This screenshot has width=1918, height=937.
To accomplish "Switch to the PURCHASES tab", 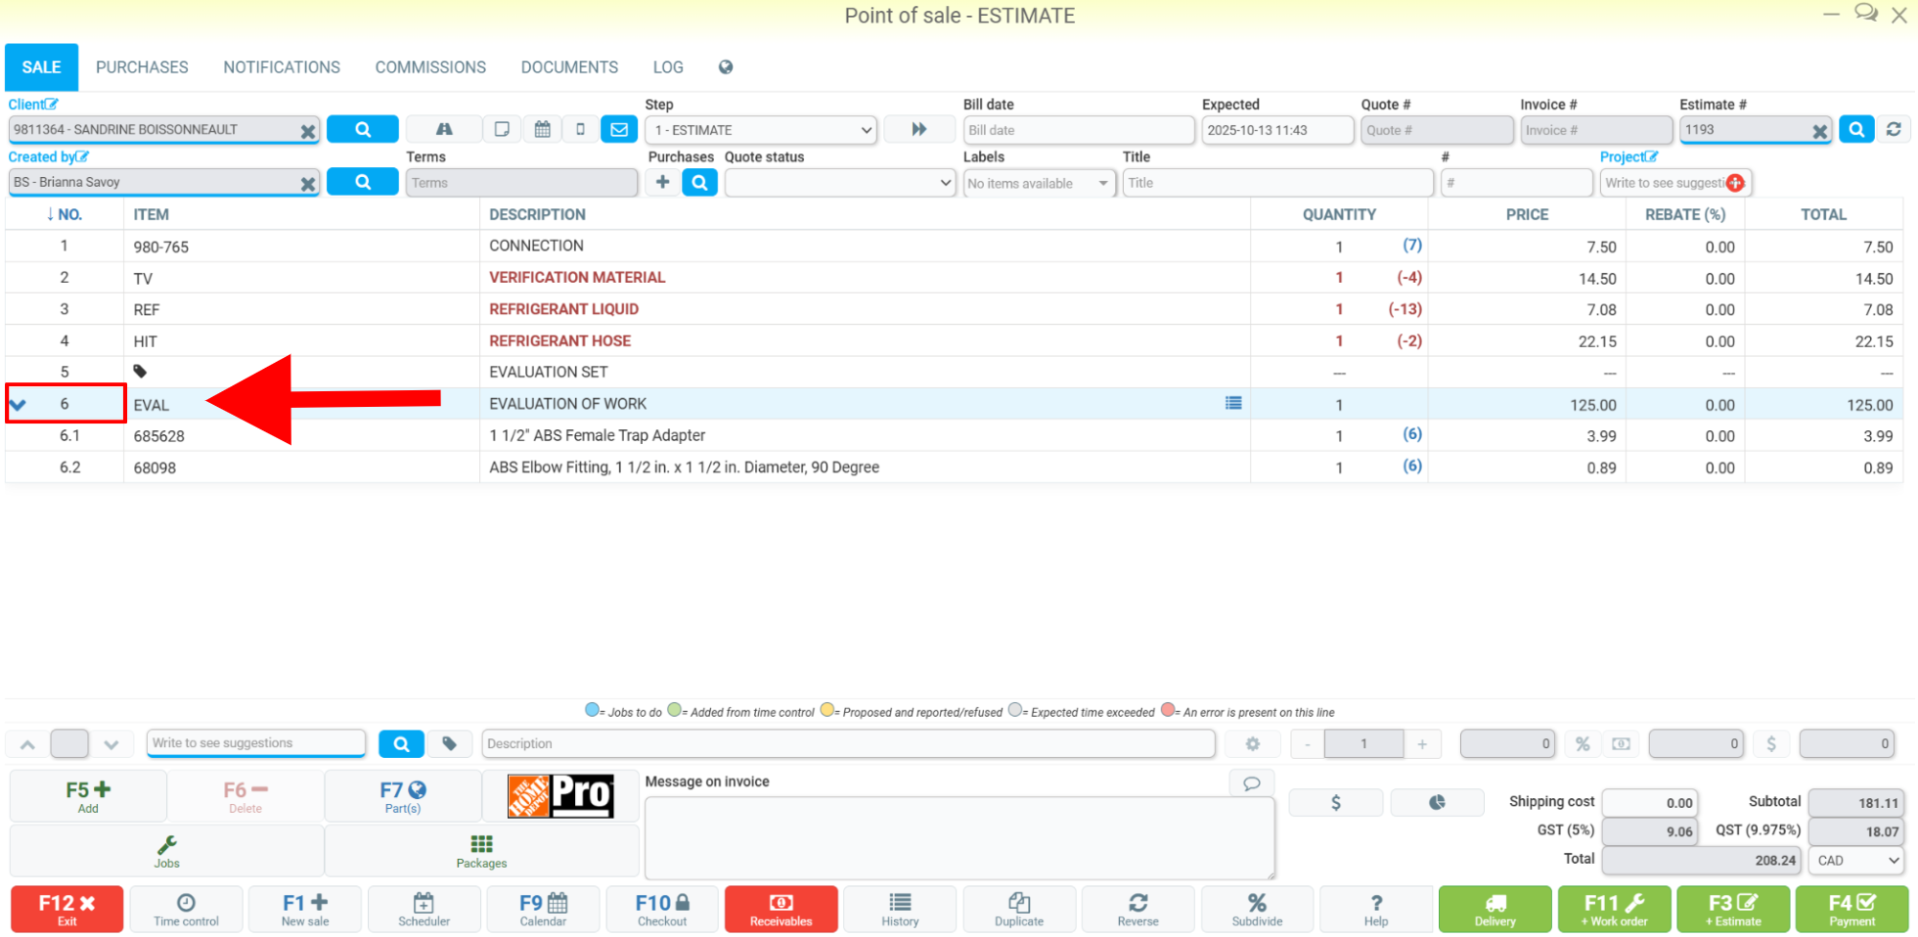I will coord(142,67).
